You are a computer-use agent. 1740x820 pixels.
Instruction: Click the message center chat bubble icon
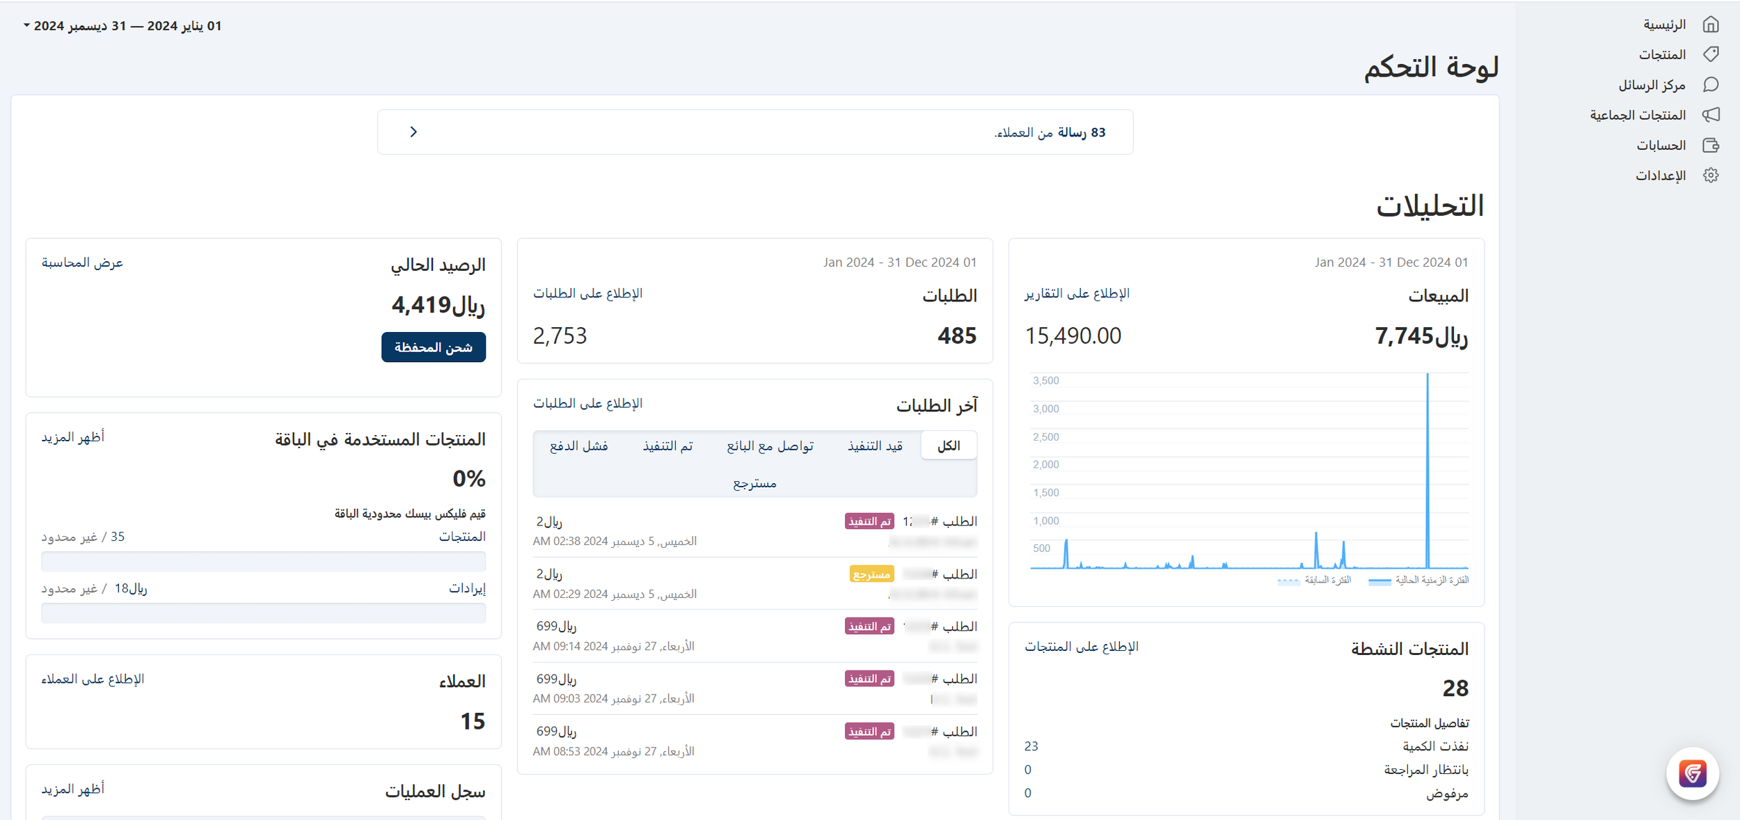click(x=1711, y=85)
